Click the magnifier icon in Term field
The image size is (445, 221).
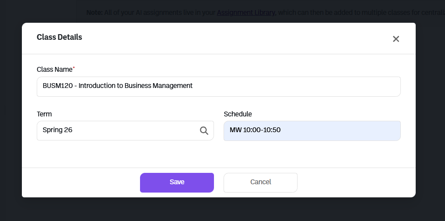click(x=204, y=130)
